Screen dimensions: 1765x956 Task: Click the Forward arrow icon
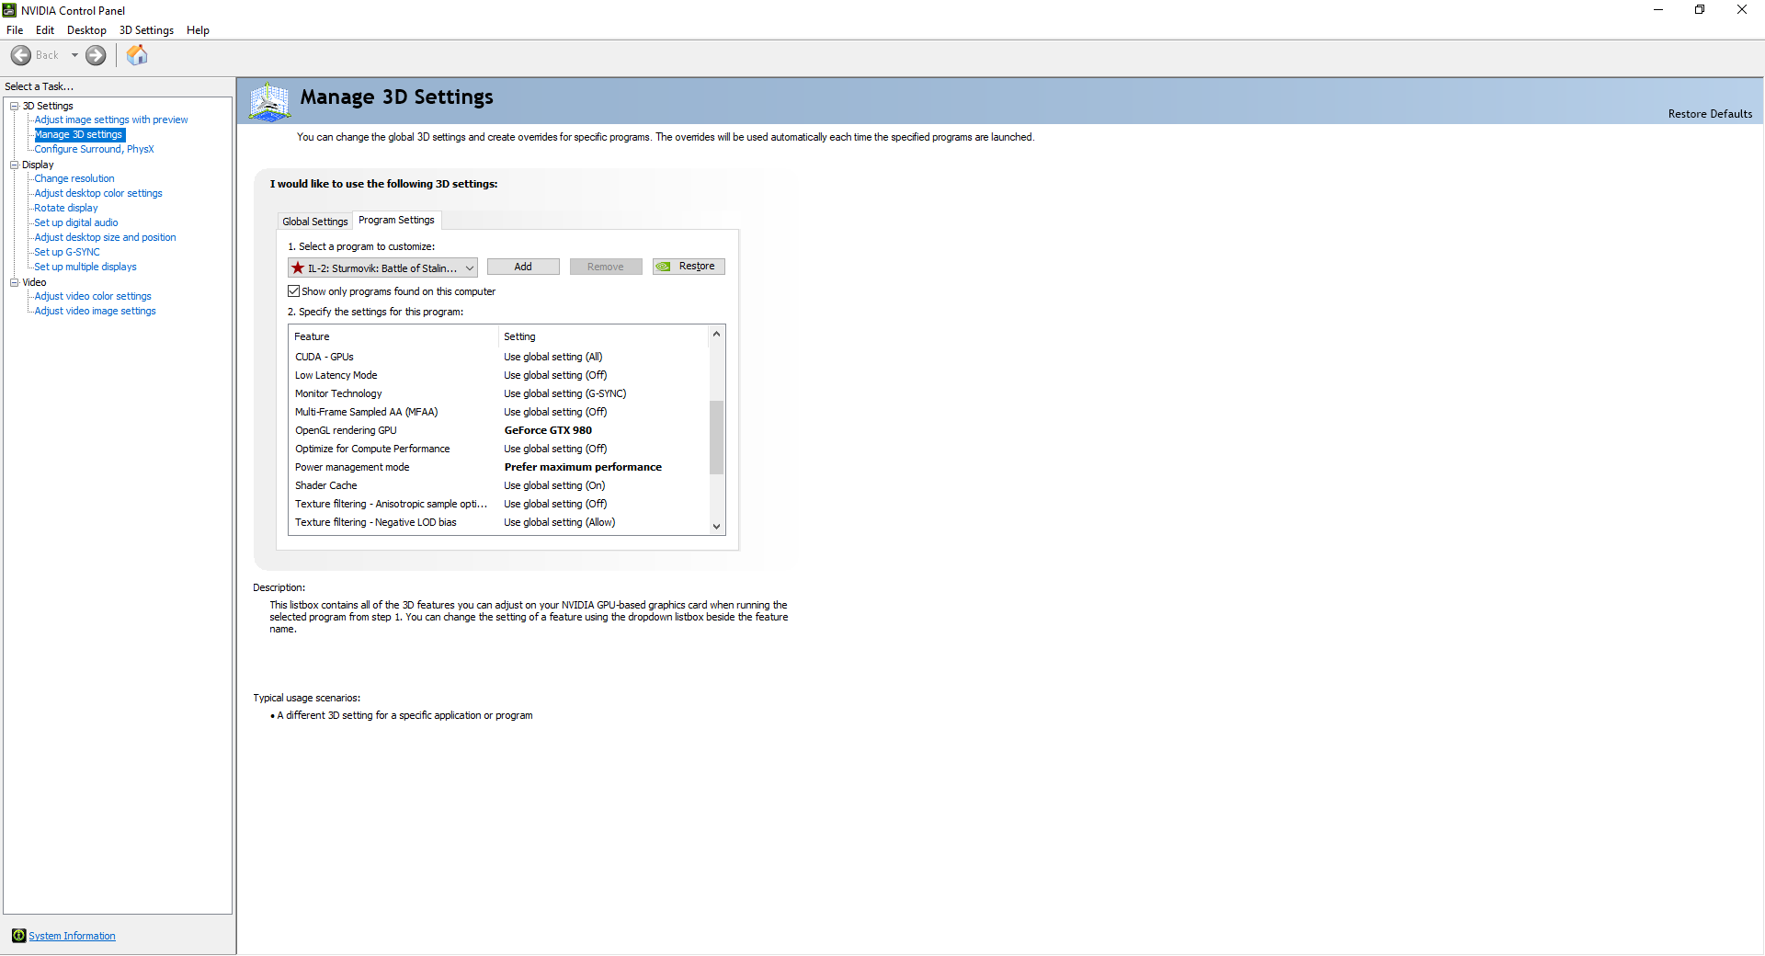pyautogui.click(x=96, y=55)
